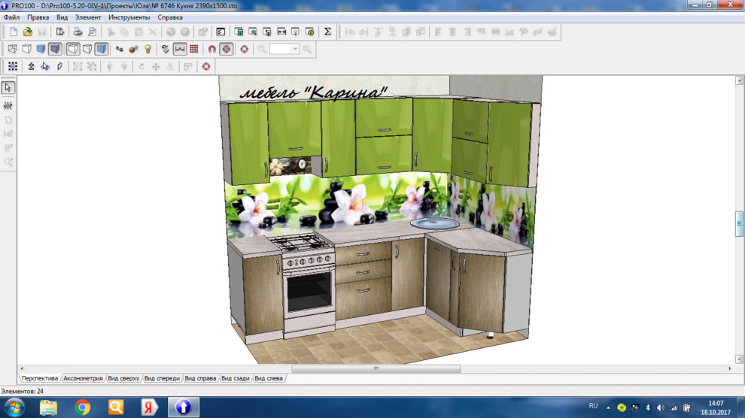The height and width of the screenshot is (418, 745).
Task: Click the printer icon to print
Action: [78, 32]
